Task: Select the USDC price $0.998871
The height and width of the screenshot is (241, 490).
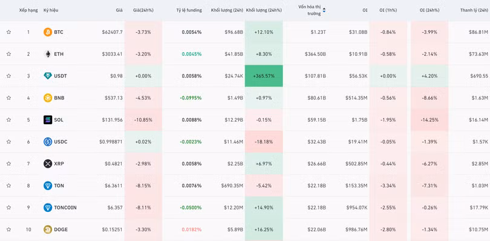Action: click(x=111, y=142)
